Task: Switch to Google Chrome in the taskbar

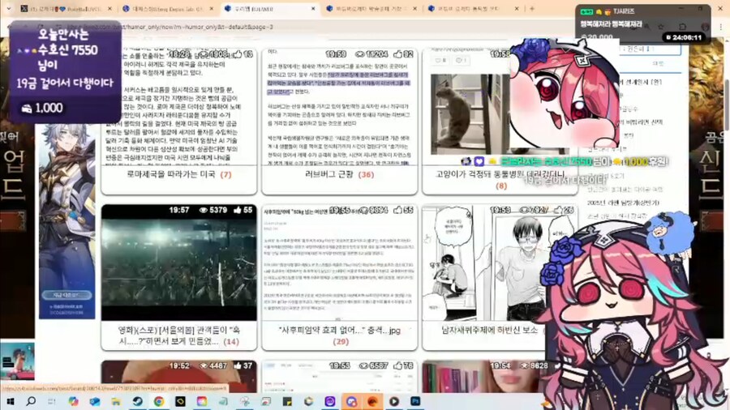Action: [x=159, y=401]
